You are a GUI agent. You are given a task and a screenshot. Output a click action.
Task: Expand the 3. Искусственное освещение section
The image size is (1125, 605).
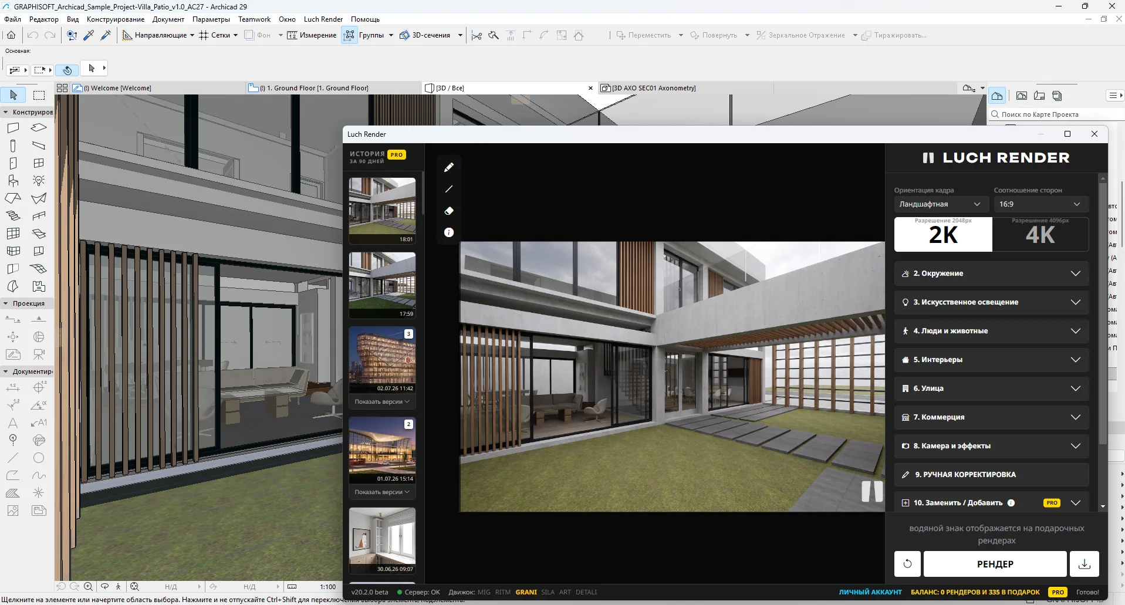point(991,302)
